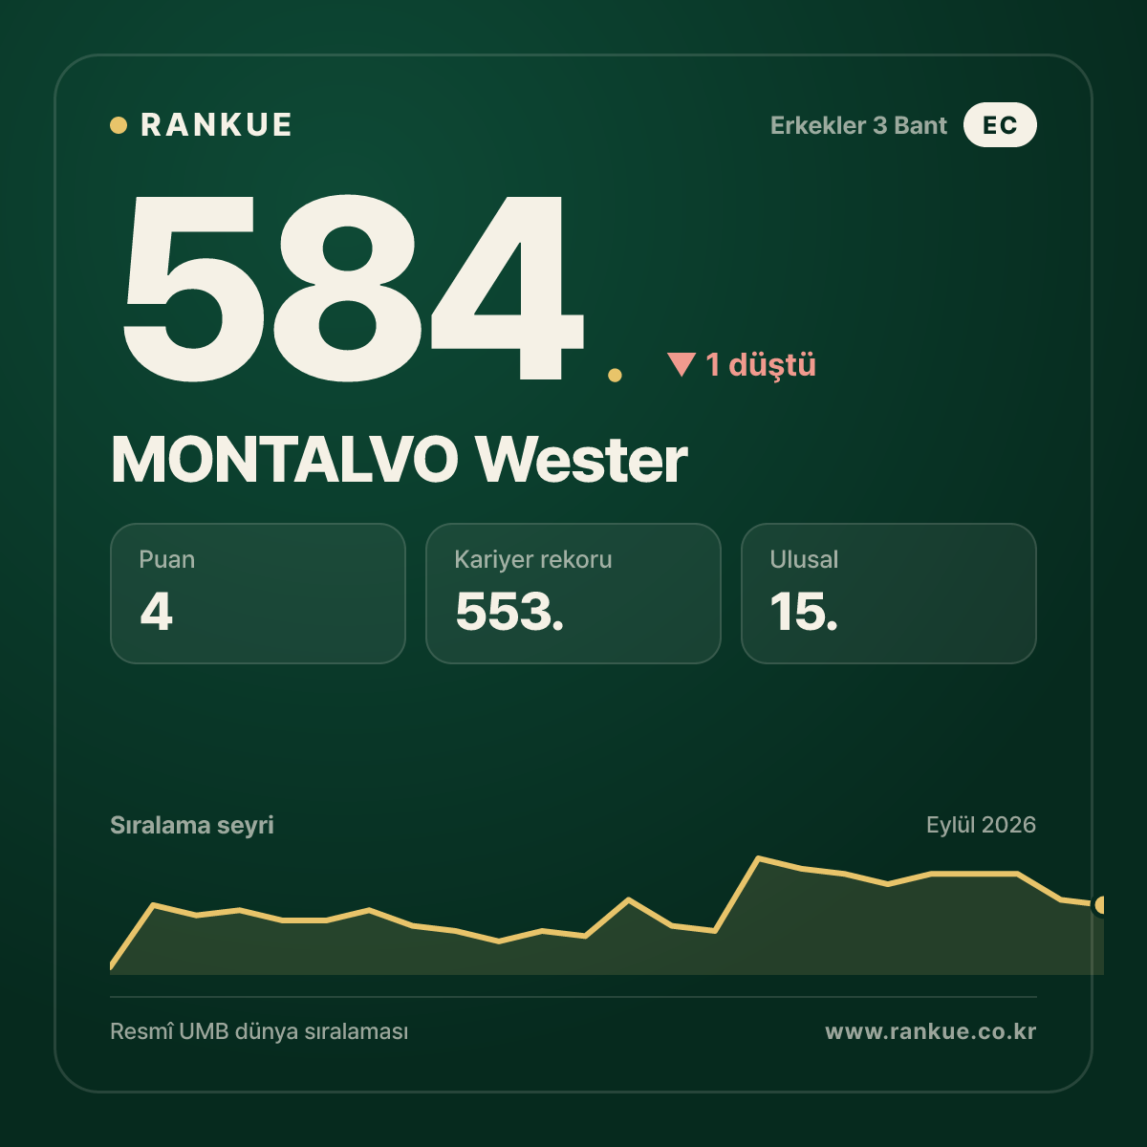Open the Kariyer rekoru stat card

point(573,594)
